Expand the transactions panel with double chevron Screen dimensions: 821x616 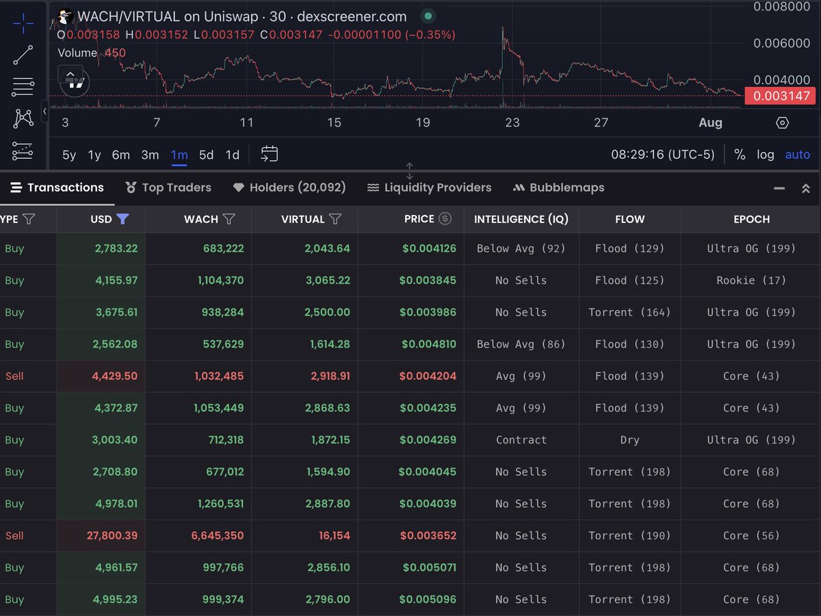806,188
